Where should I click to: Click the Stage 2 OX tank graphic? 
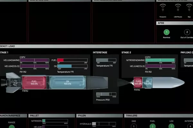click(x=147, y=82)
